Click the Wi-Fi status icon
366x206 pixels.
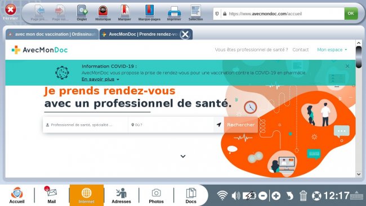tap(222, 195)
